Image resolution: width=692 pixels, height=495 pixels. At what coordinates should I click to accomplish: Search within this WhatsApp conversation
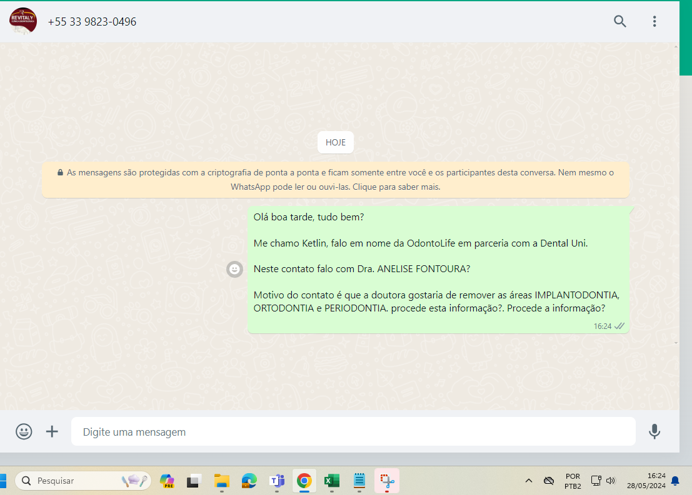tap(620, 21)
